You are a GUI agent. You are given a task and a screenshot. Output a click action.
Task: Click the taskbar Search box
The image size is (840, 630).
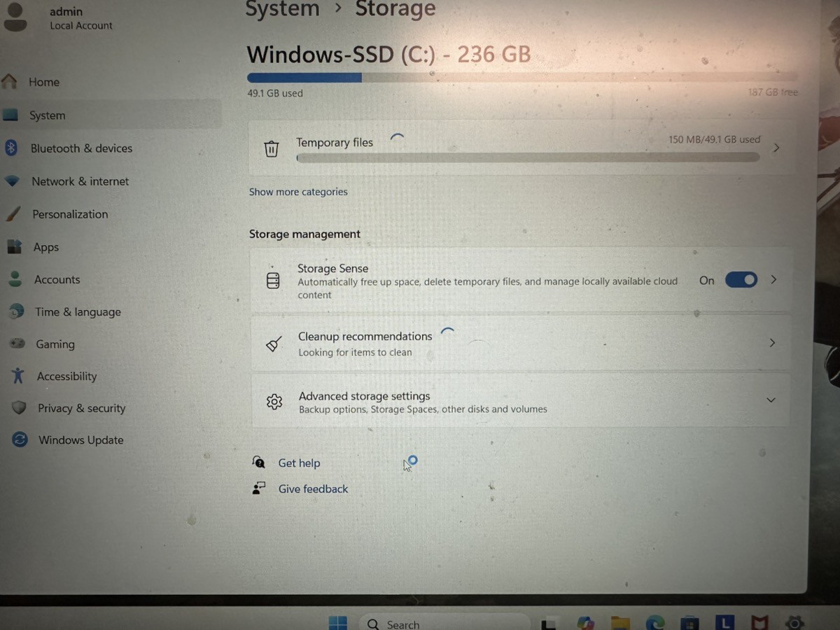pos(445,623)
